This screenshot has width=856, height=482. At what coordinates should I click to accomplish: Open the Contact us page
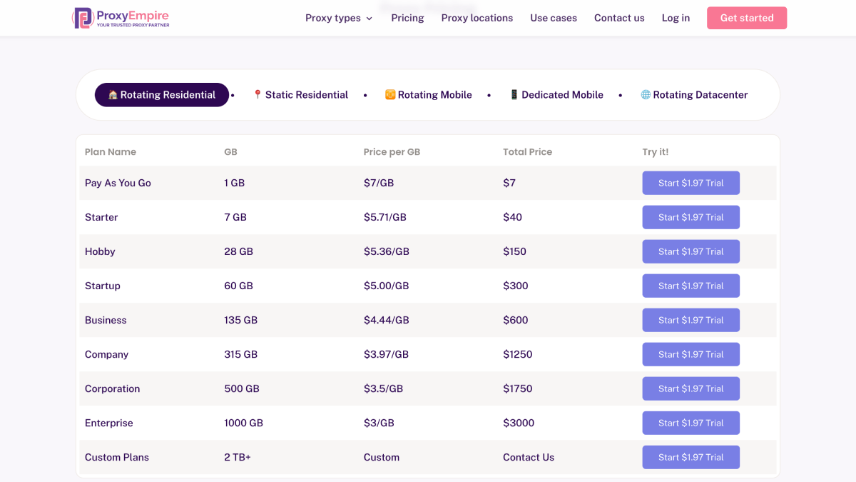tap(619, 18)
